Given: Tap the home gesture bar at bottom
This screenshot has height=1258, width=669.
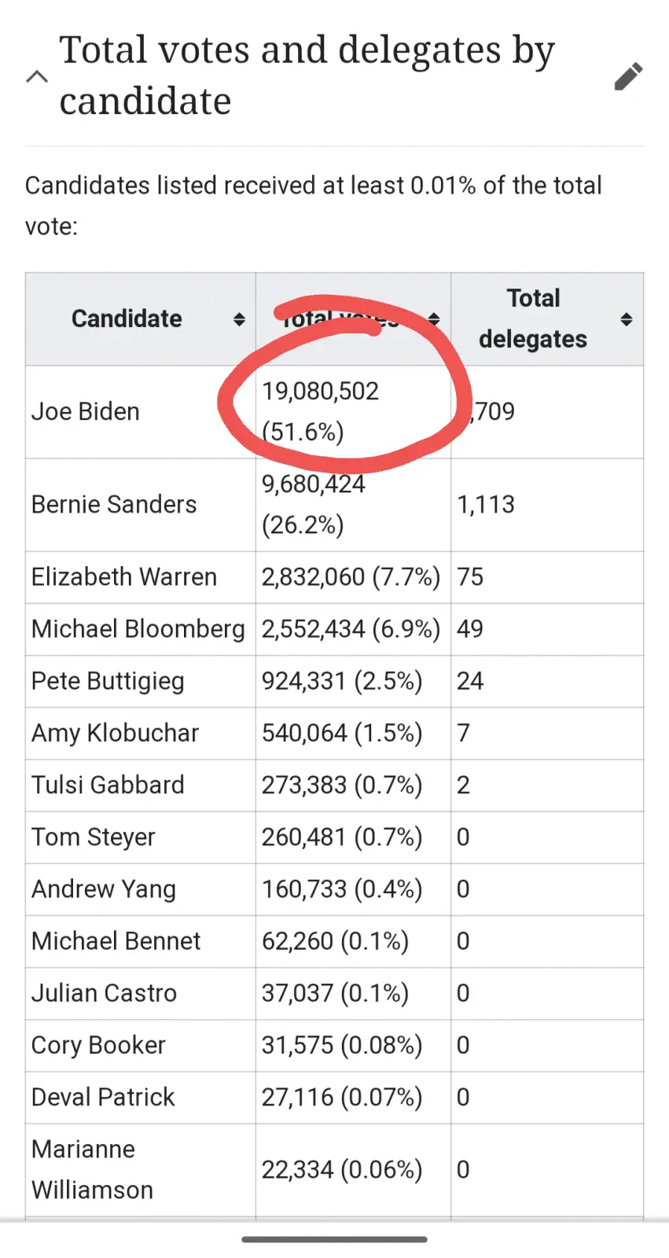Looking at the screenshot, I should pos(334,1240).
